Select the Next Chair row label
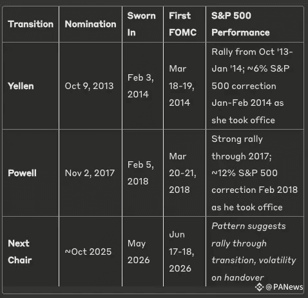This screenshot has height=298, width=308. pyautogui.click(x=19, y=252)
